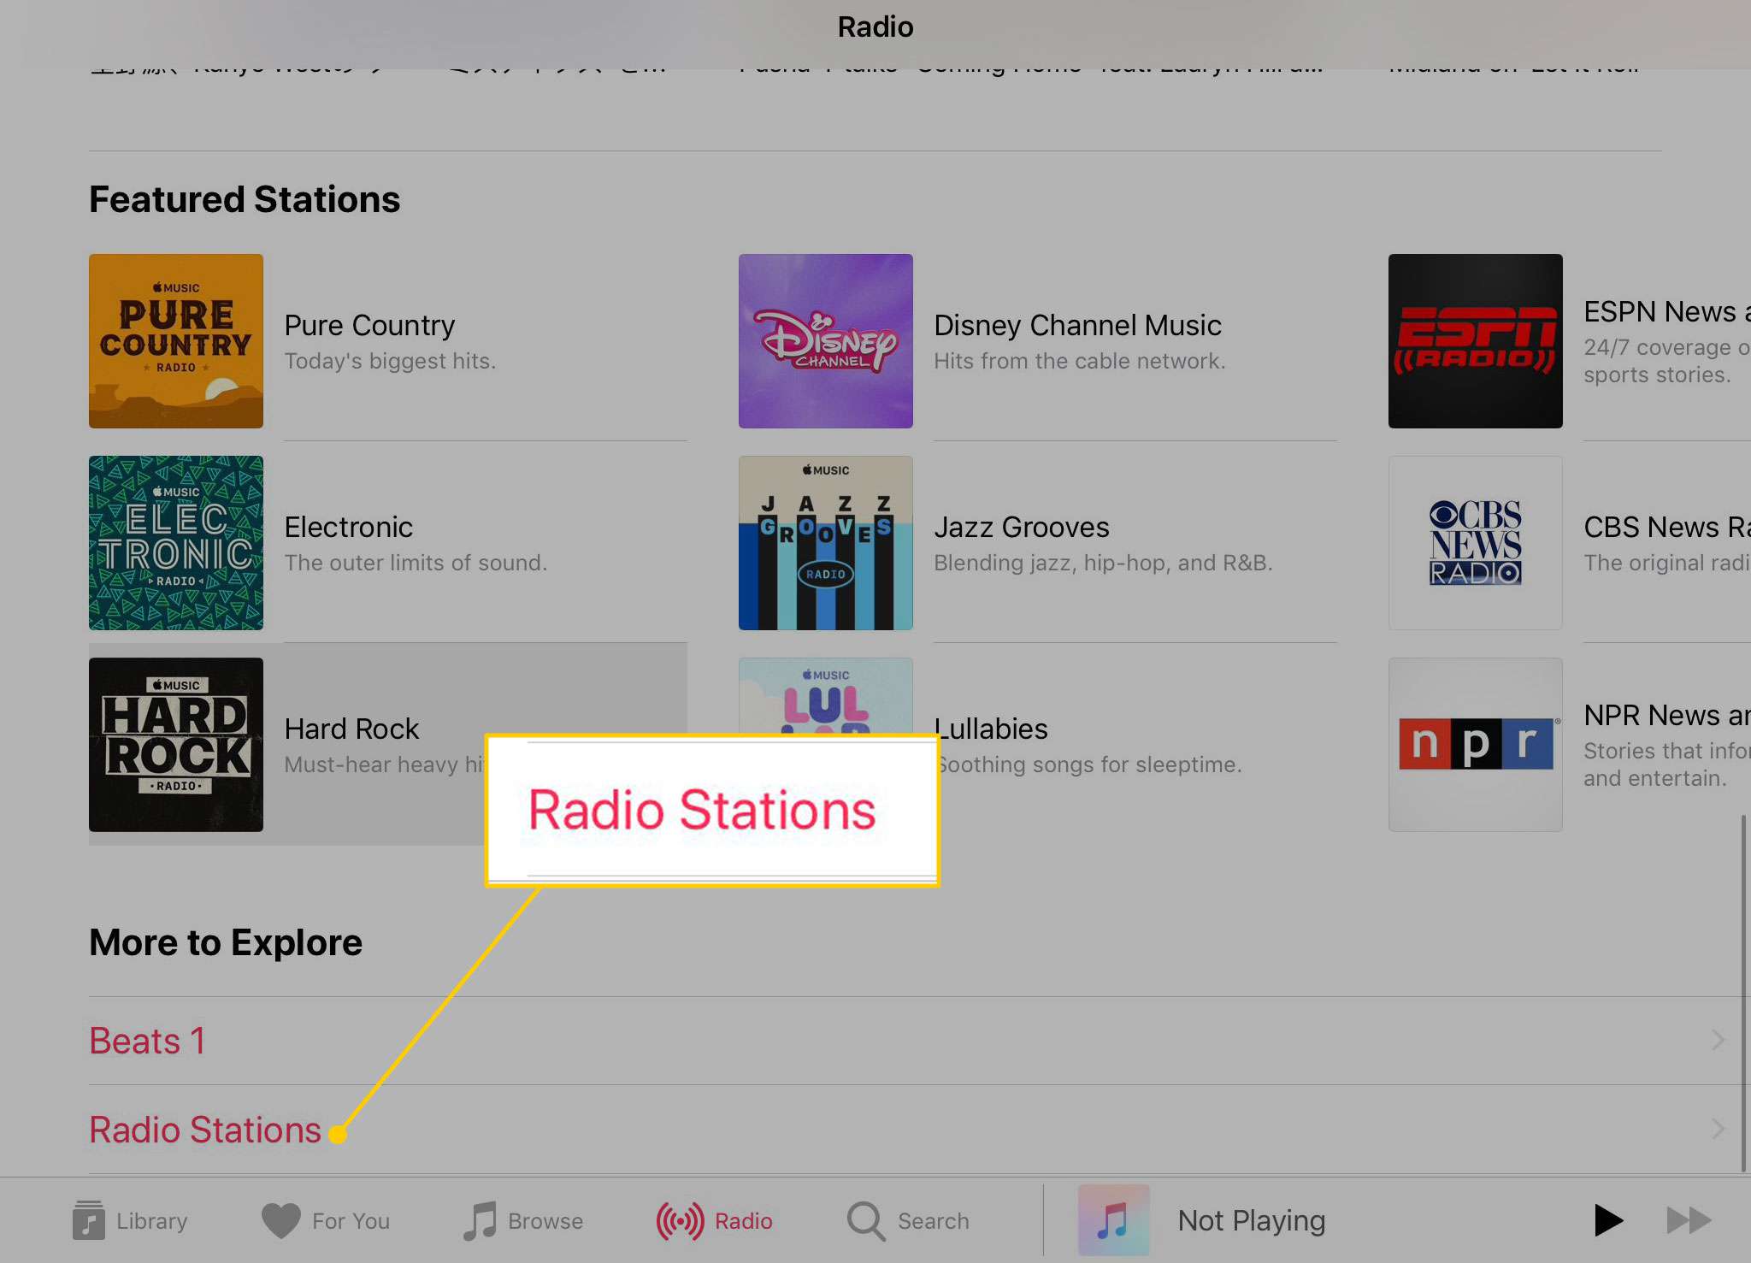Tap 'Blending jazz, hip-hop, and R&B.' subtitle
The width and height of the screenshot is (1751, 1263).
(1103, 563)
